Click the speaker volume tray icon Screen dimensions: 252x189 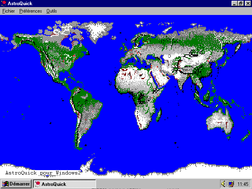point(223,184)
